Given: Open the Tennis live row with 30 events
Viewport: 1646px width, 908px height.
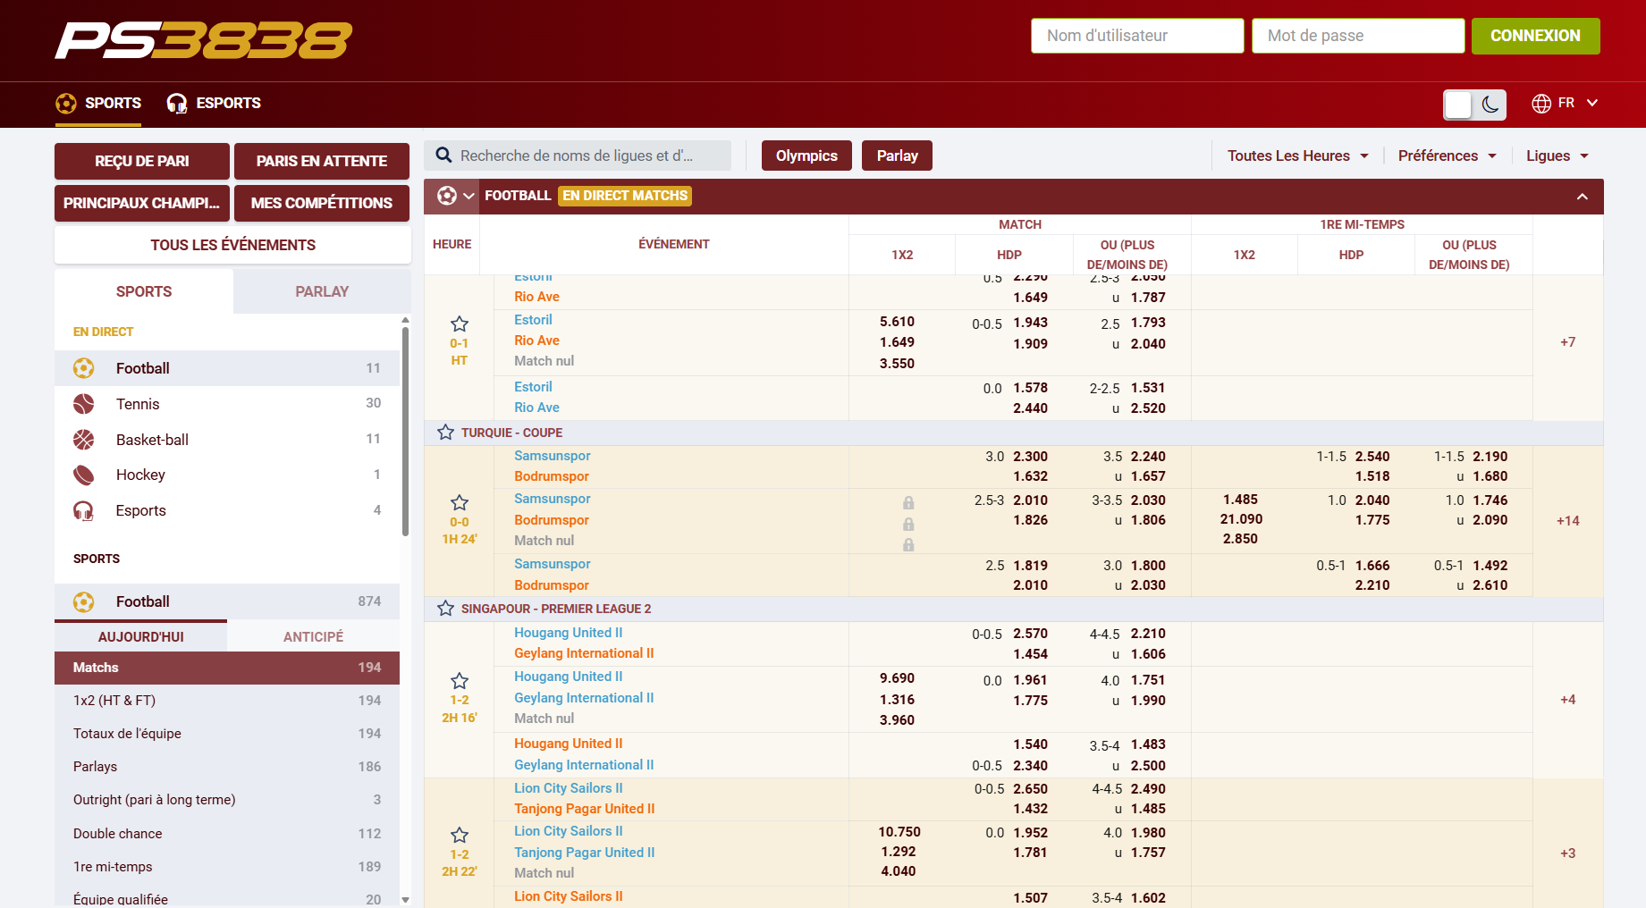Looking at the screenshot, I should click(227, 404).
